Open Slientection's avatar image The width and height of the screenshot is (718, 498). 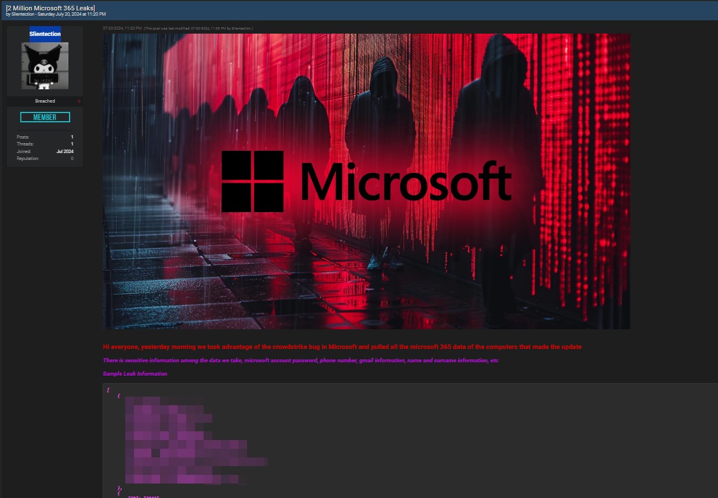click(45, 66)
